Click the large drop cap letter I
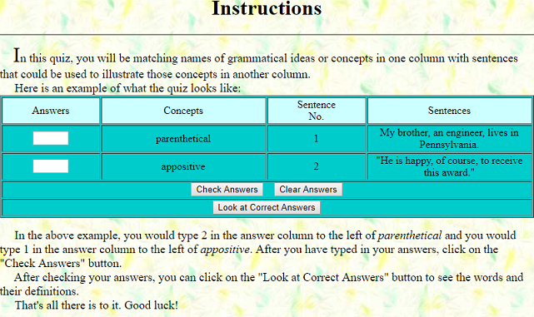This screenshot has height=317, width=534. [17, 56]
